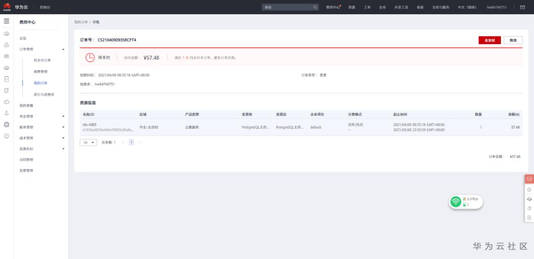This screenshot has width=534, height=259.
Task: Open 企业 in the top bar
Action: point(382,7)
